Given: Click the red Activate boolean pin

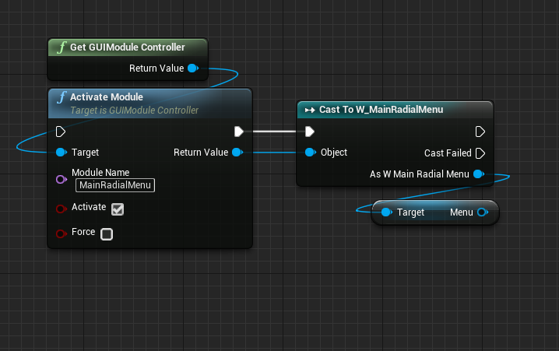Looking at the screenshot, I should 62,209.
